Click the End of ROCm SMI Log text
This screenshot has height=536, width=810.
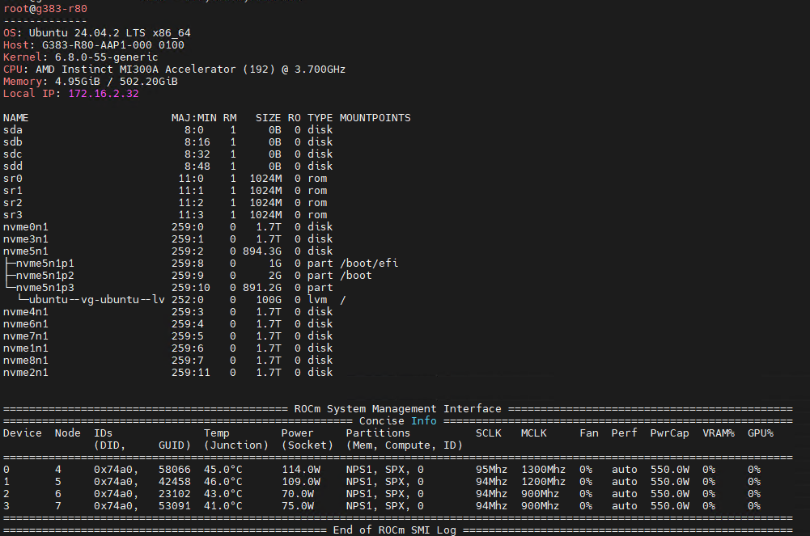click(394, 530)
